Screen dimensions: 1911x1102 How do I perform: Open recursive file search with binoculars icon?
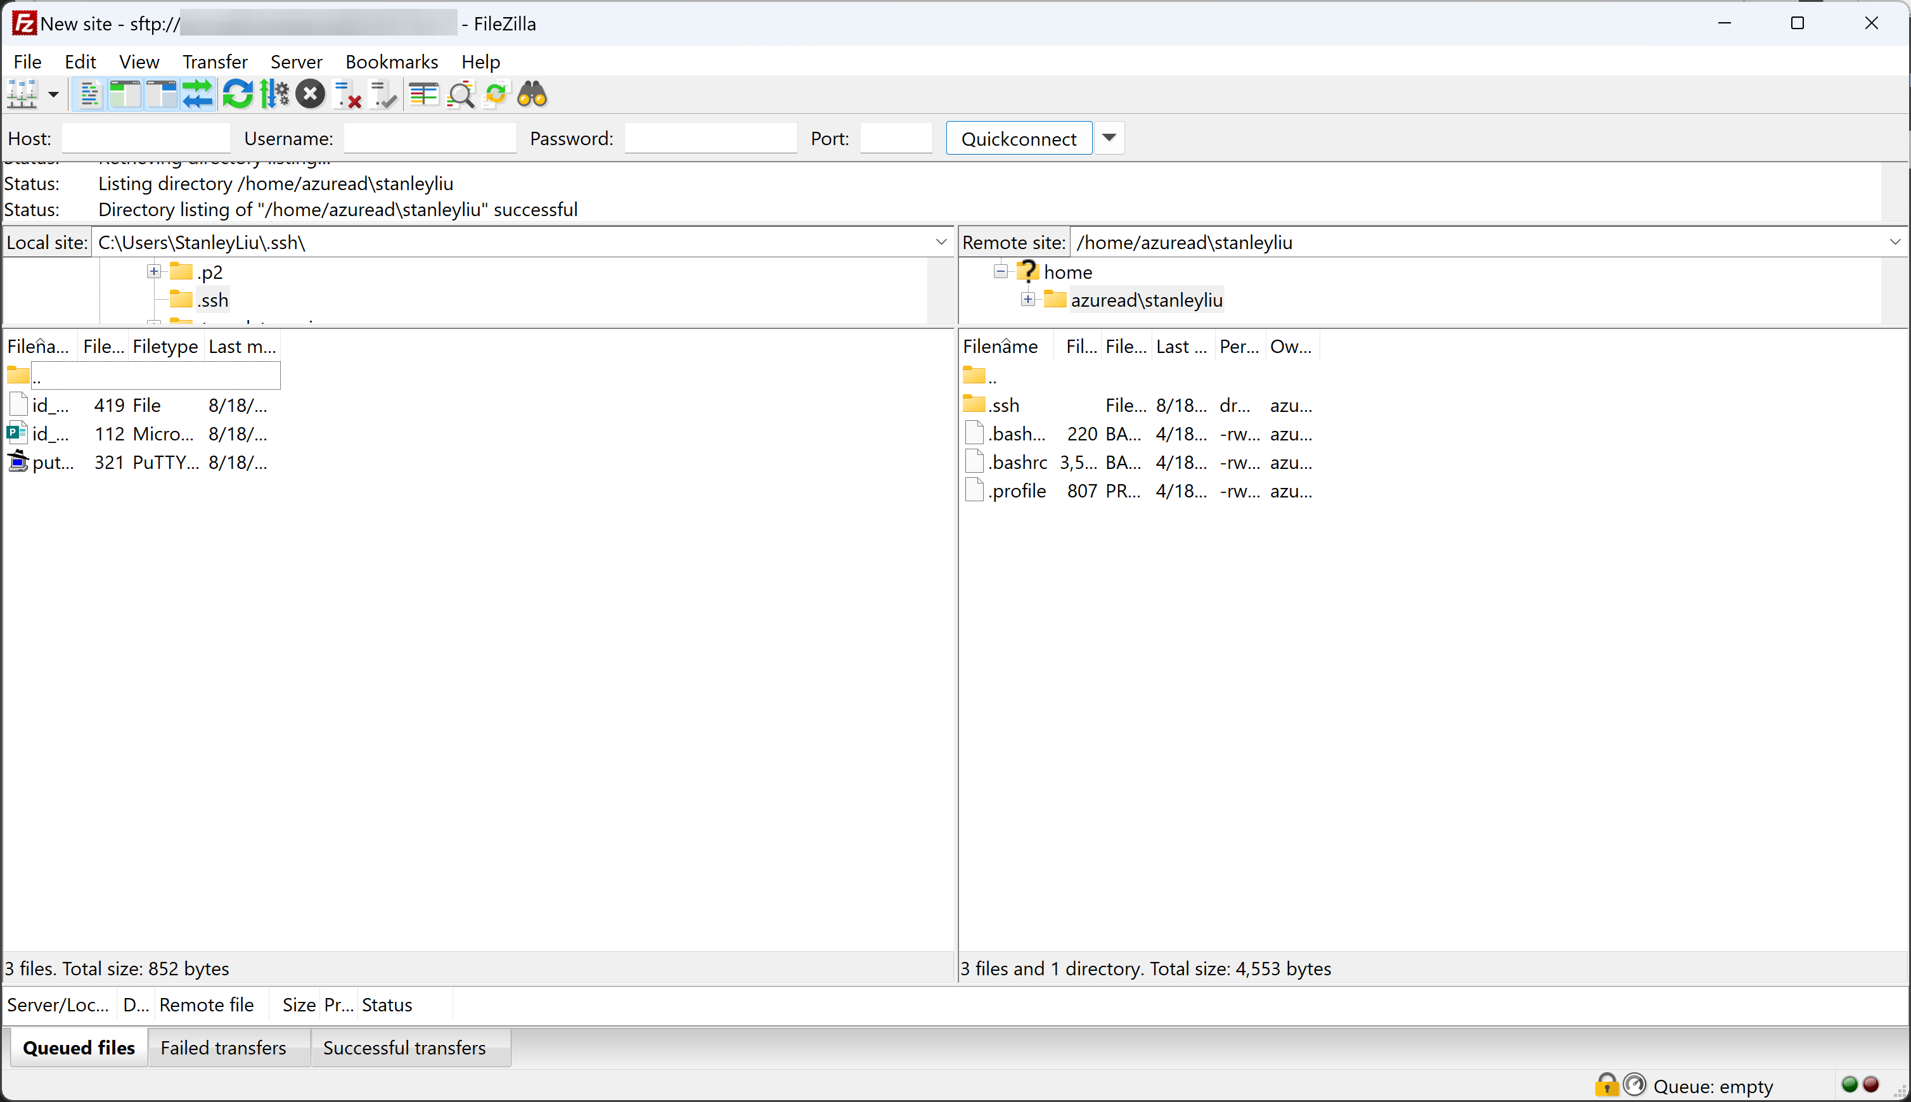(x=532, y=94)
